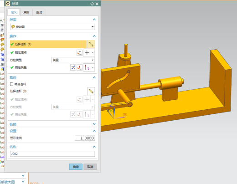Switch to the Driver tab
The height and width of the screenshot is (184, 237).
[x=39, y=12]
